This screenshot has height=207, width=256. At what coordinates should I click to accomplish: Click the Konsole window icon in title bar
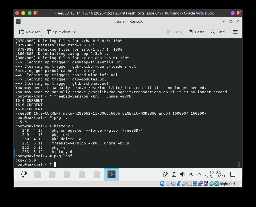[x=18, y=21]
